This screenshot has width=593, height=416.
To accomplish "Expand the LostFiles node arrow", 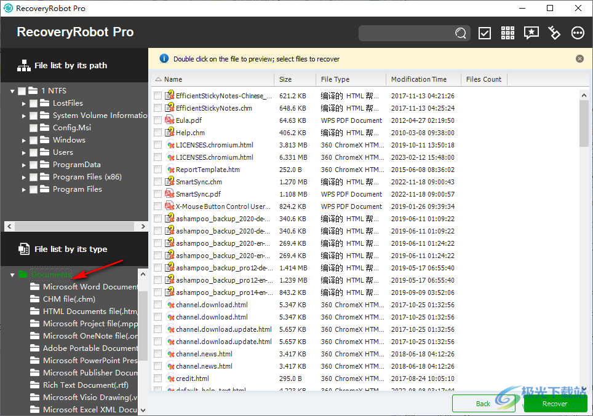I will point(24,103).
